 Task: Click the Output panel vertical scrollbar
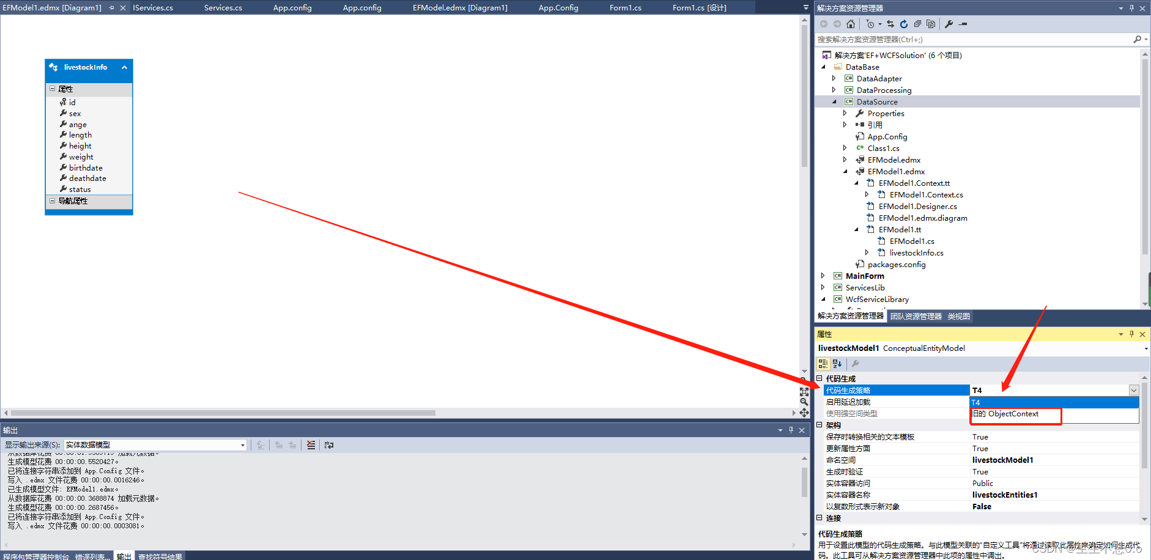point(804,483)
